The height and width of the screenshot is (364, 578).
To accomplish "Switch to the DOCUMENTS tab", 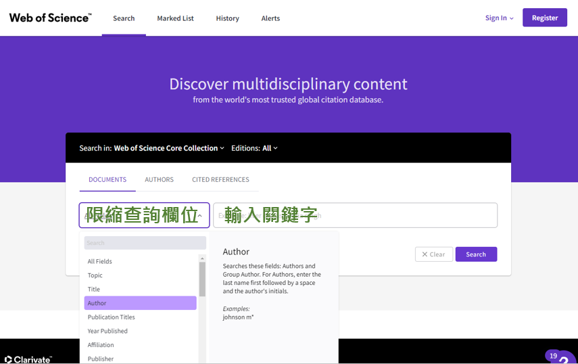I will 107,179.
